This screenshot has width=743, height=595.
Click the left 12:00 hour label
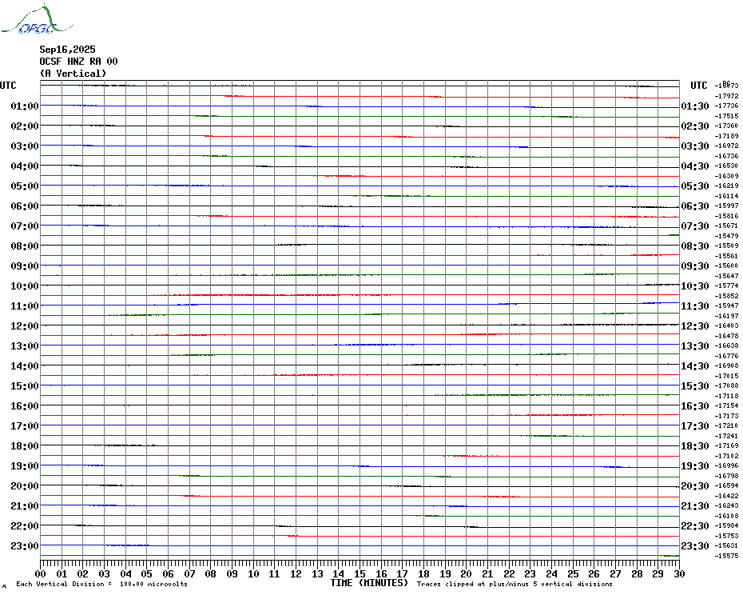[x=25, y=326]
